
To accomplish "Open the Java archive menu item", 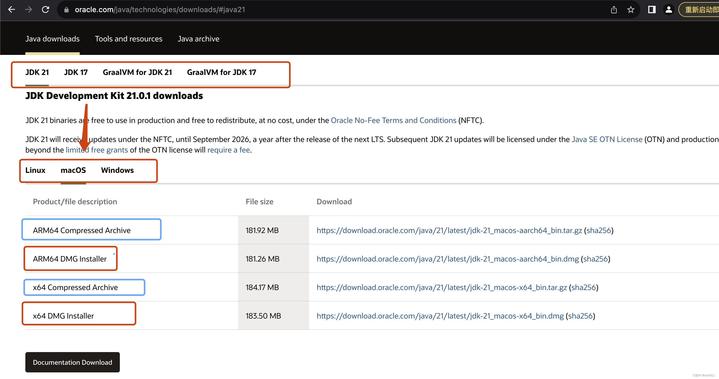I will (x=198, y=39).
